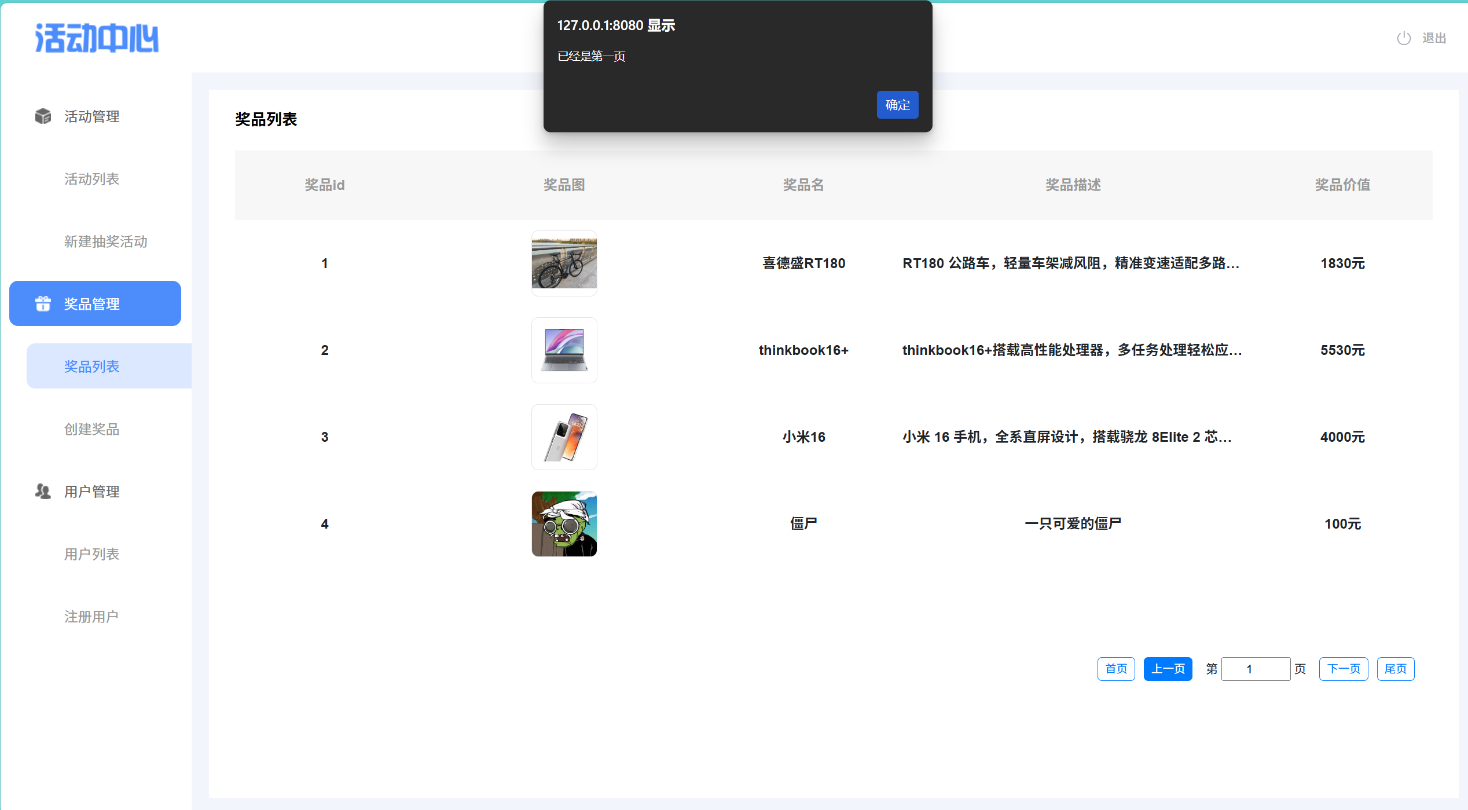The height and width of the screenshot is (810, 1468).
Task: Click the power icon next to 退出
Action: click(1403, 38)
